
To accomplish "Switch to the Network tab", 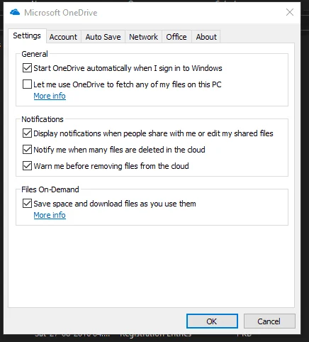I will [x=143, y=37].
